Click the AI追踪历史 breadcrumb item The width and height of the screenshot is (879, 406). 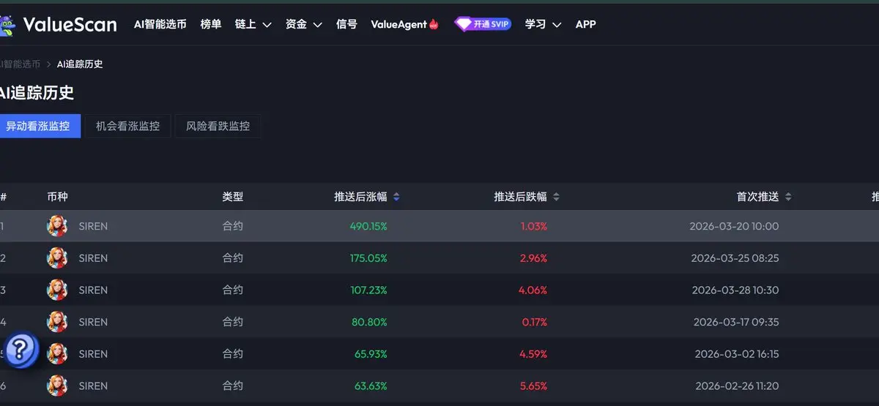coord(80,64)
